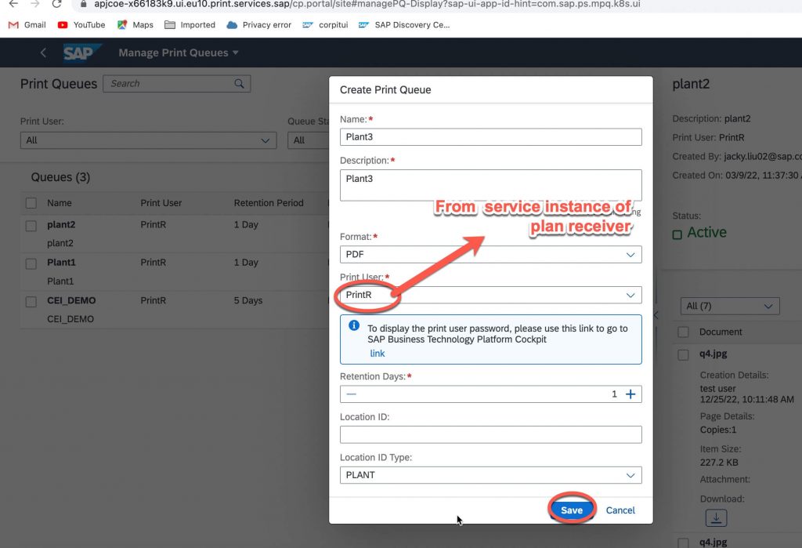
Task: Open the corpitui bookmark
Action: (x=325, y=24)
